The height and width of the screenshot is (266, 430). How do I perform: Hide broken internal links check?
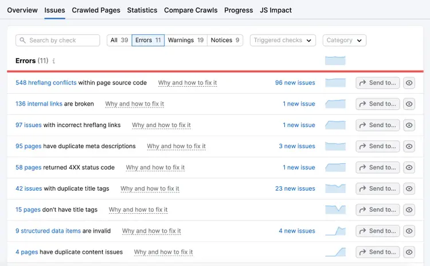(x=409, y=104)
